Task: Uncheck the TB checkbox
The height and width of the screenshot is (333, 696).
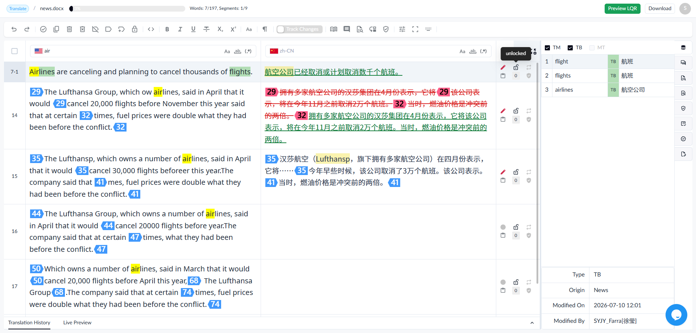Action: pyautogui.click(x=570, y=48)
